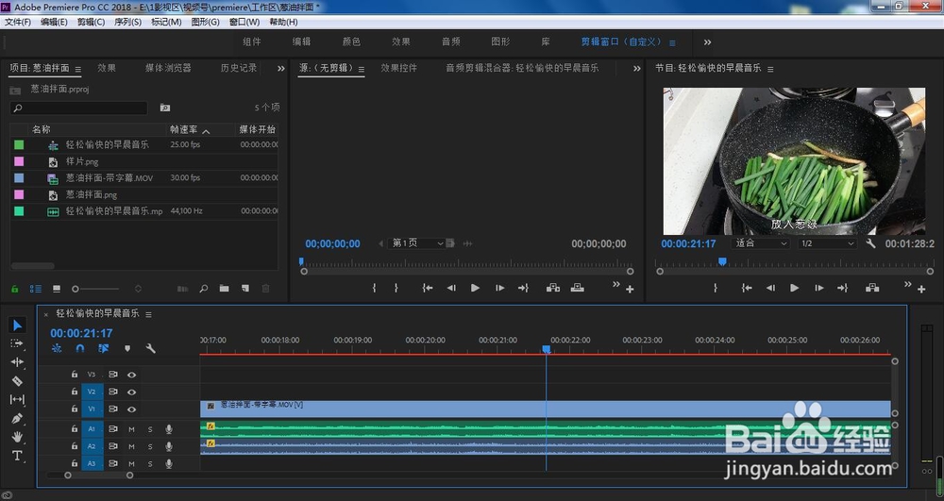The width and height of the screenshot is (944, 501).
Task: Switch project panel to icon view
Action: click(x=57, y=289)
